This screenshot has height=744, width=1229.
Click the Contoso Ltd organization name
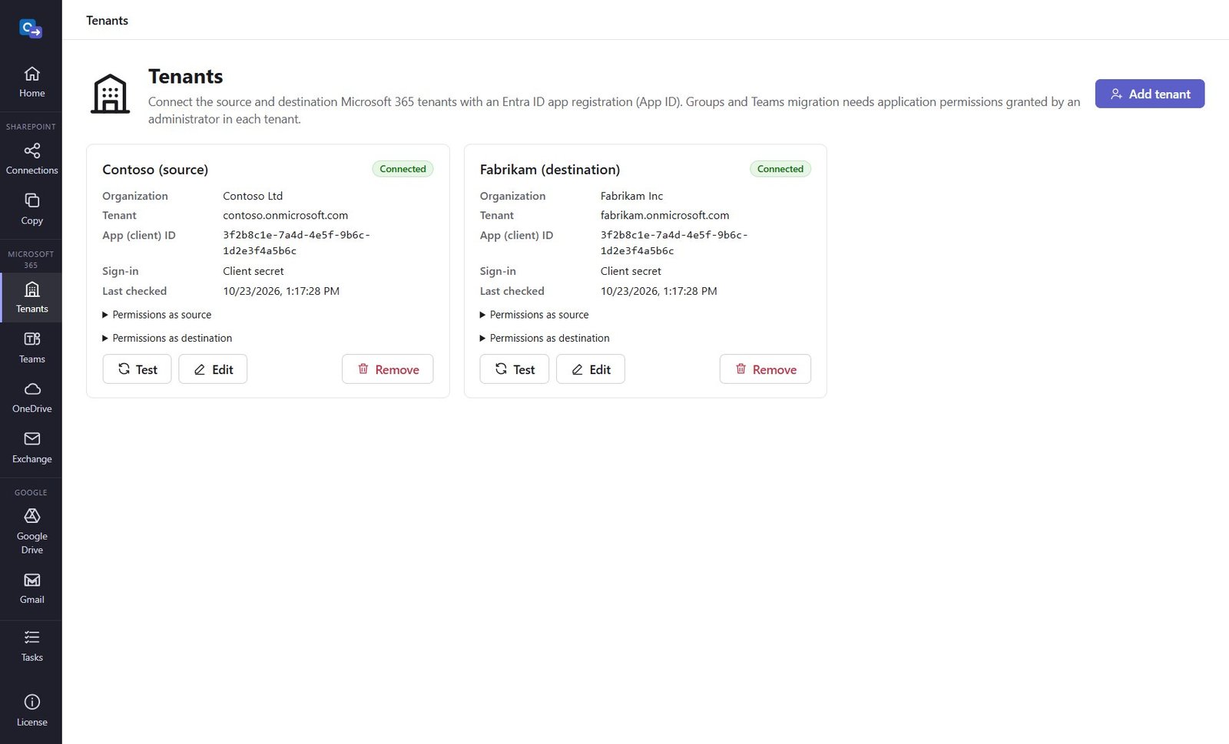(x=253, y=196)
